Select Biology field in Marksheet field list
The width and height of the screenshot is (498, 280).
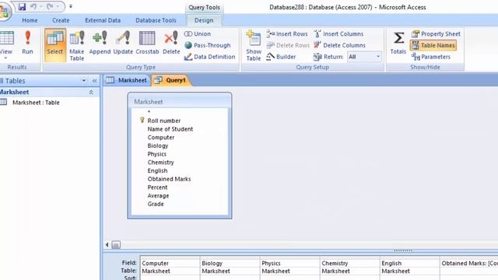(158, 145)
